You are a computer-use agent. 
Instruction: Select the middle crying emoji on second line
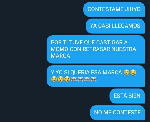(x=61, y=79)
